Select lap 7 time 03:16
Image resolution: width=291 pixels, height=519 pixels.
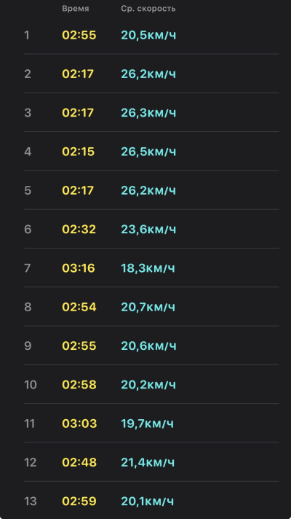79,268
